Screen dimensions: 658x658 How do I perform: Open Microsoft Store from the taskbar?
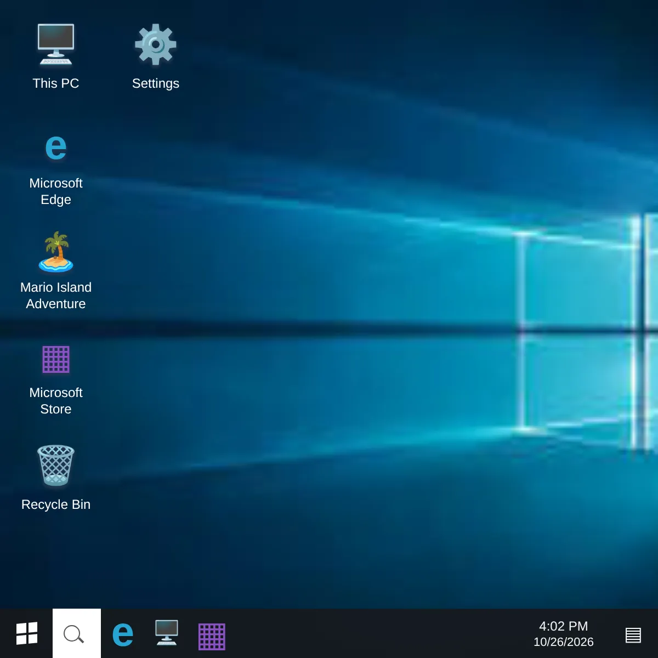[x=212, y=637]
